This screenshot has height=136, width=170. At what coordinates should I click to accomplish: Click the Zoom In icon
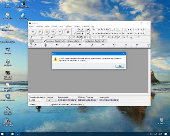point(108,37)
